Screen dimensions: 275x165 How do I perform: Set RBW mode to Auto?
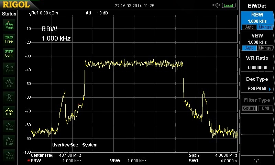pos(249,27)
